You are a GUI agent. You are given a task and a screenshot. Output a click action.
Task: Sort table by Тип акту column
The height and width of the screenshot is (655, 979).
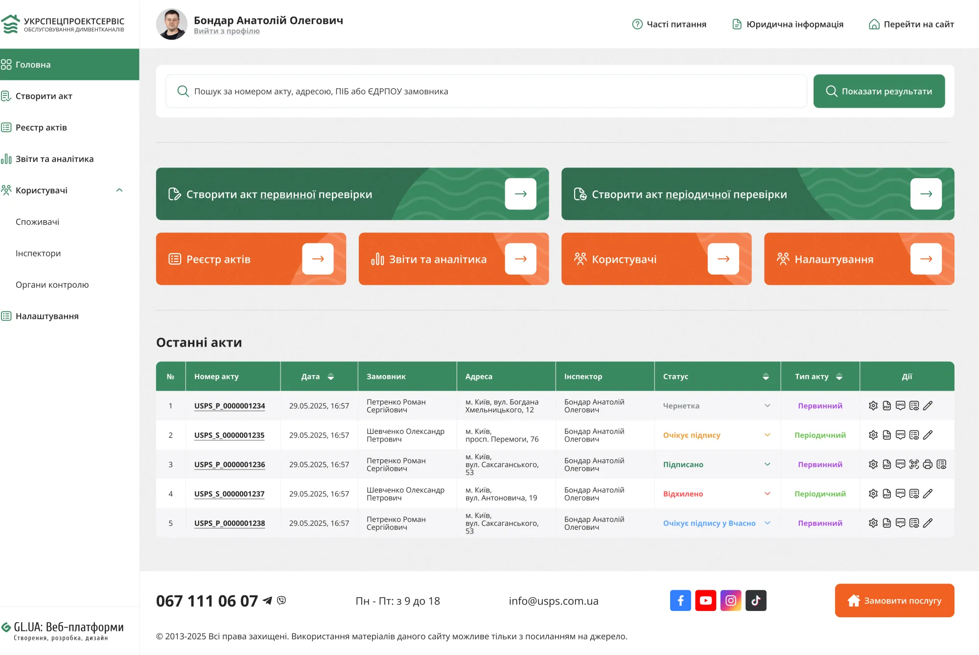coord(839,376)
